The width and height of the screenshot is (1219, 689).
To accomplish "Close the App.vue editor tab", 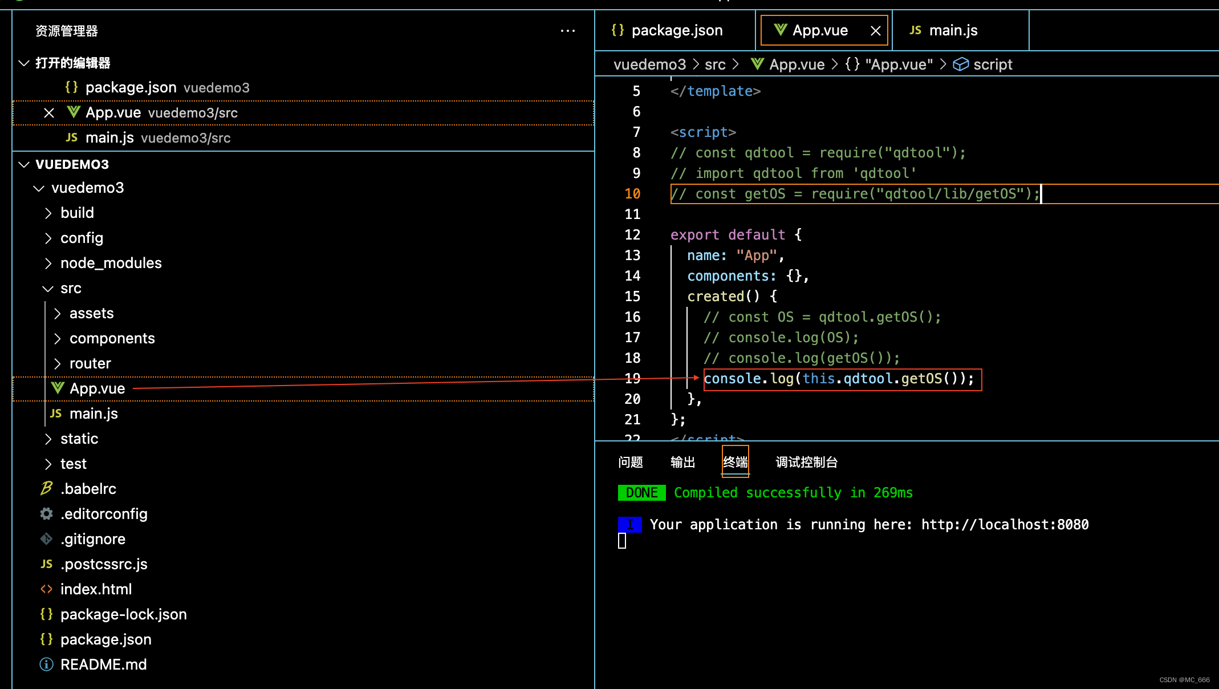I will (x=876, y=31).
